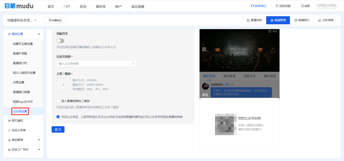Focus the 输入公众号名称 input field
This screenshot has width=344, height=161.
coord(97,64)
